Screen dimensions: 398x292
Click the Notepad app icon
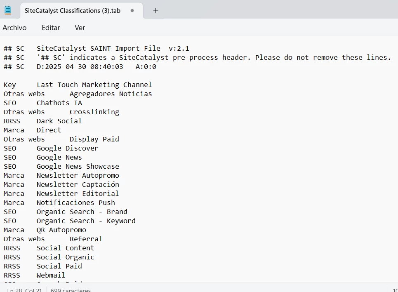tap(8, 10)
